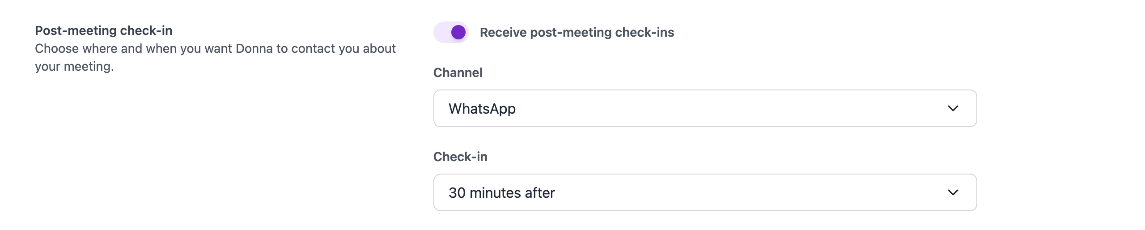Click the chevron arrow beside "30 minutes after"
The width and height of the screenshot is (1145, 230).
point(953,192)
